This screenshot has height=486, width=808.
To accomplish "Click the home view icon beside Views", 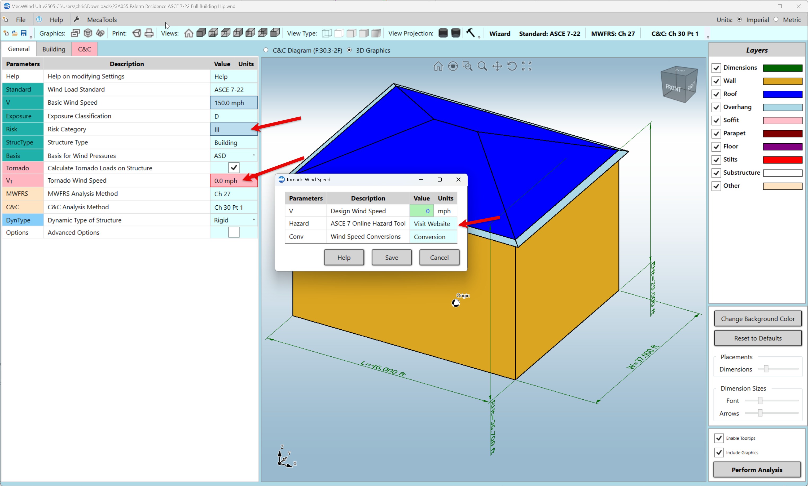I will (x=188, y=33).
